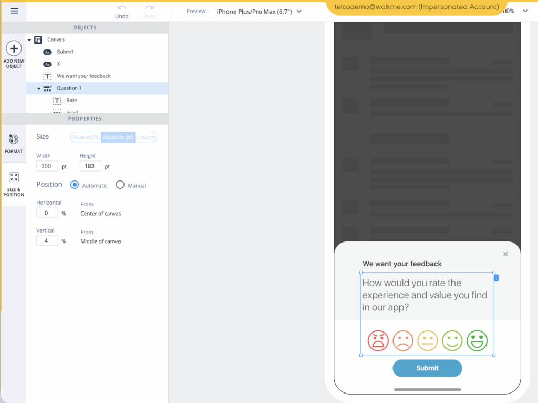Screen dimensions: 538x403
Task: Switch size mode to Relative (%)
Action: pyautogui.click(x=86, y=137)
